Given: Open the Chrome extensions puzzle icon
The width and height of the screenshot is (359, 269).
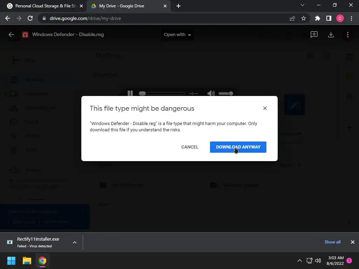Looking at the screenshot, I should [x=317, y=18].
